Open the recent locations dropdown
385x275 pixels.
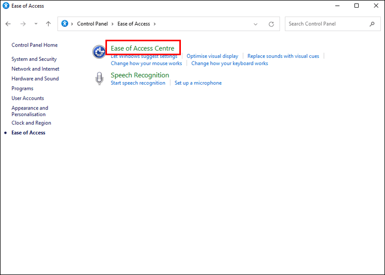pyautogui.click(x=36, y=24)
